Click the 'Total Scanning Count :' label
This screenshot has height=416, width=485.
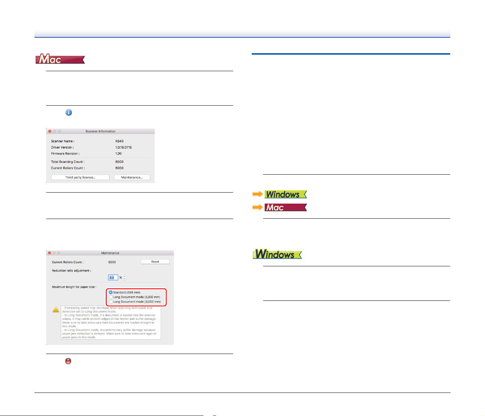[68, 162]
